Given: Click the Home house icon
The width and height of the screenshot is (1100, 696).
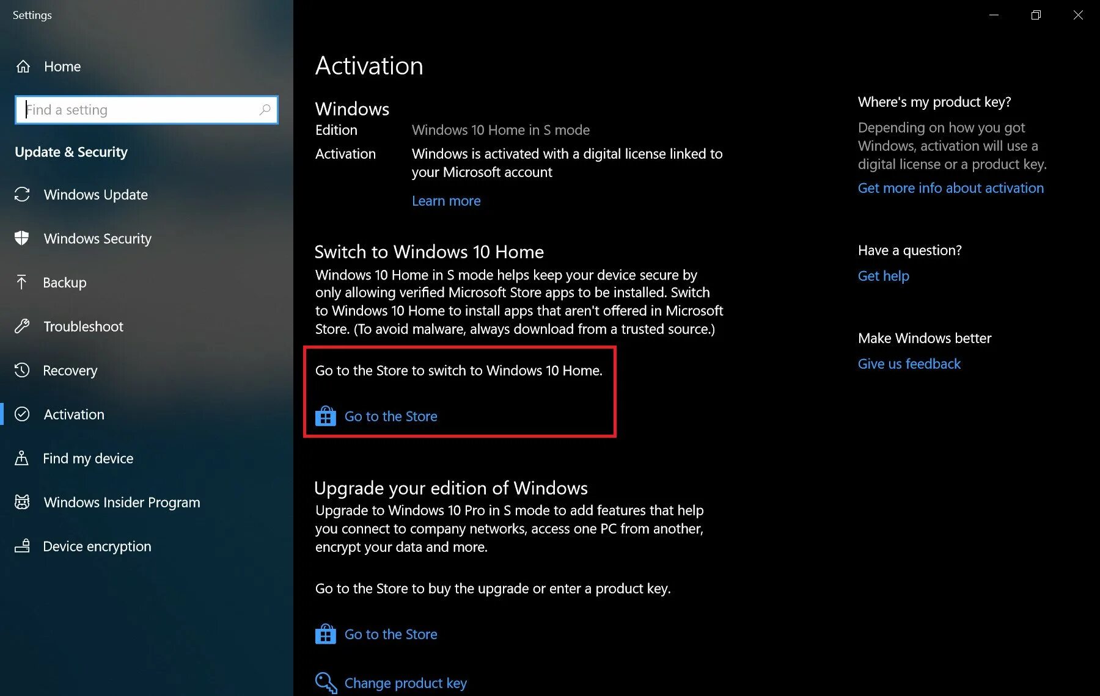Looking at the screenshot, I should (23, 67).
